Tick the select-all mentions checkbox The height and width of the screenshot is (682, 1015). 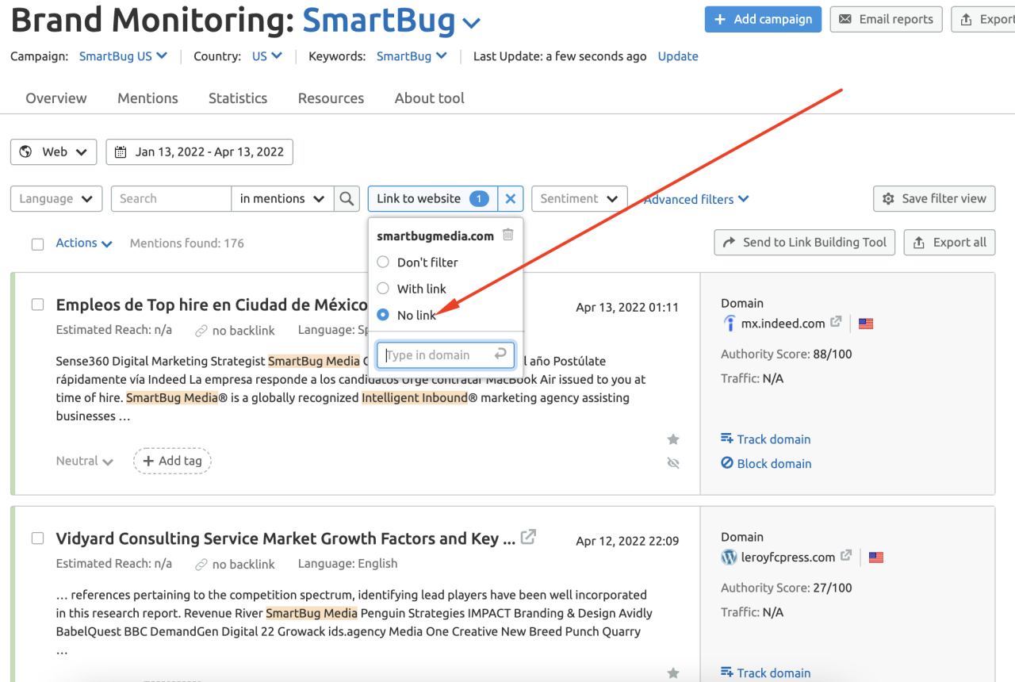pos(37,244)
